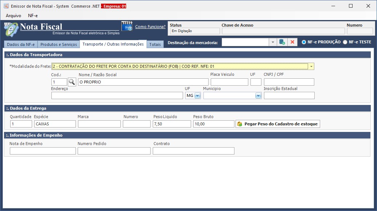
Task: Select NF-e PRODUÇÃO radio option
Action: click(x=304, y=42)
